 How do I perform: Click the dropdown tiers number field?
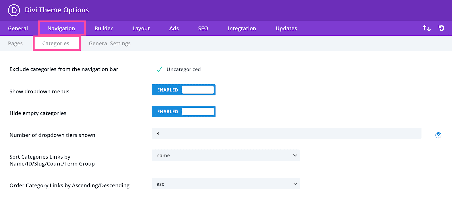286,134
